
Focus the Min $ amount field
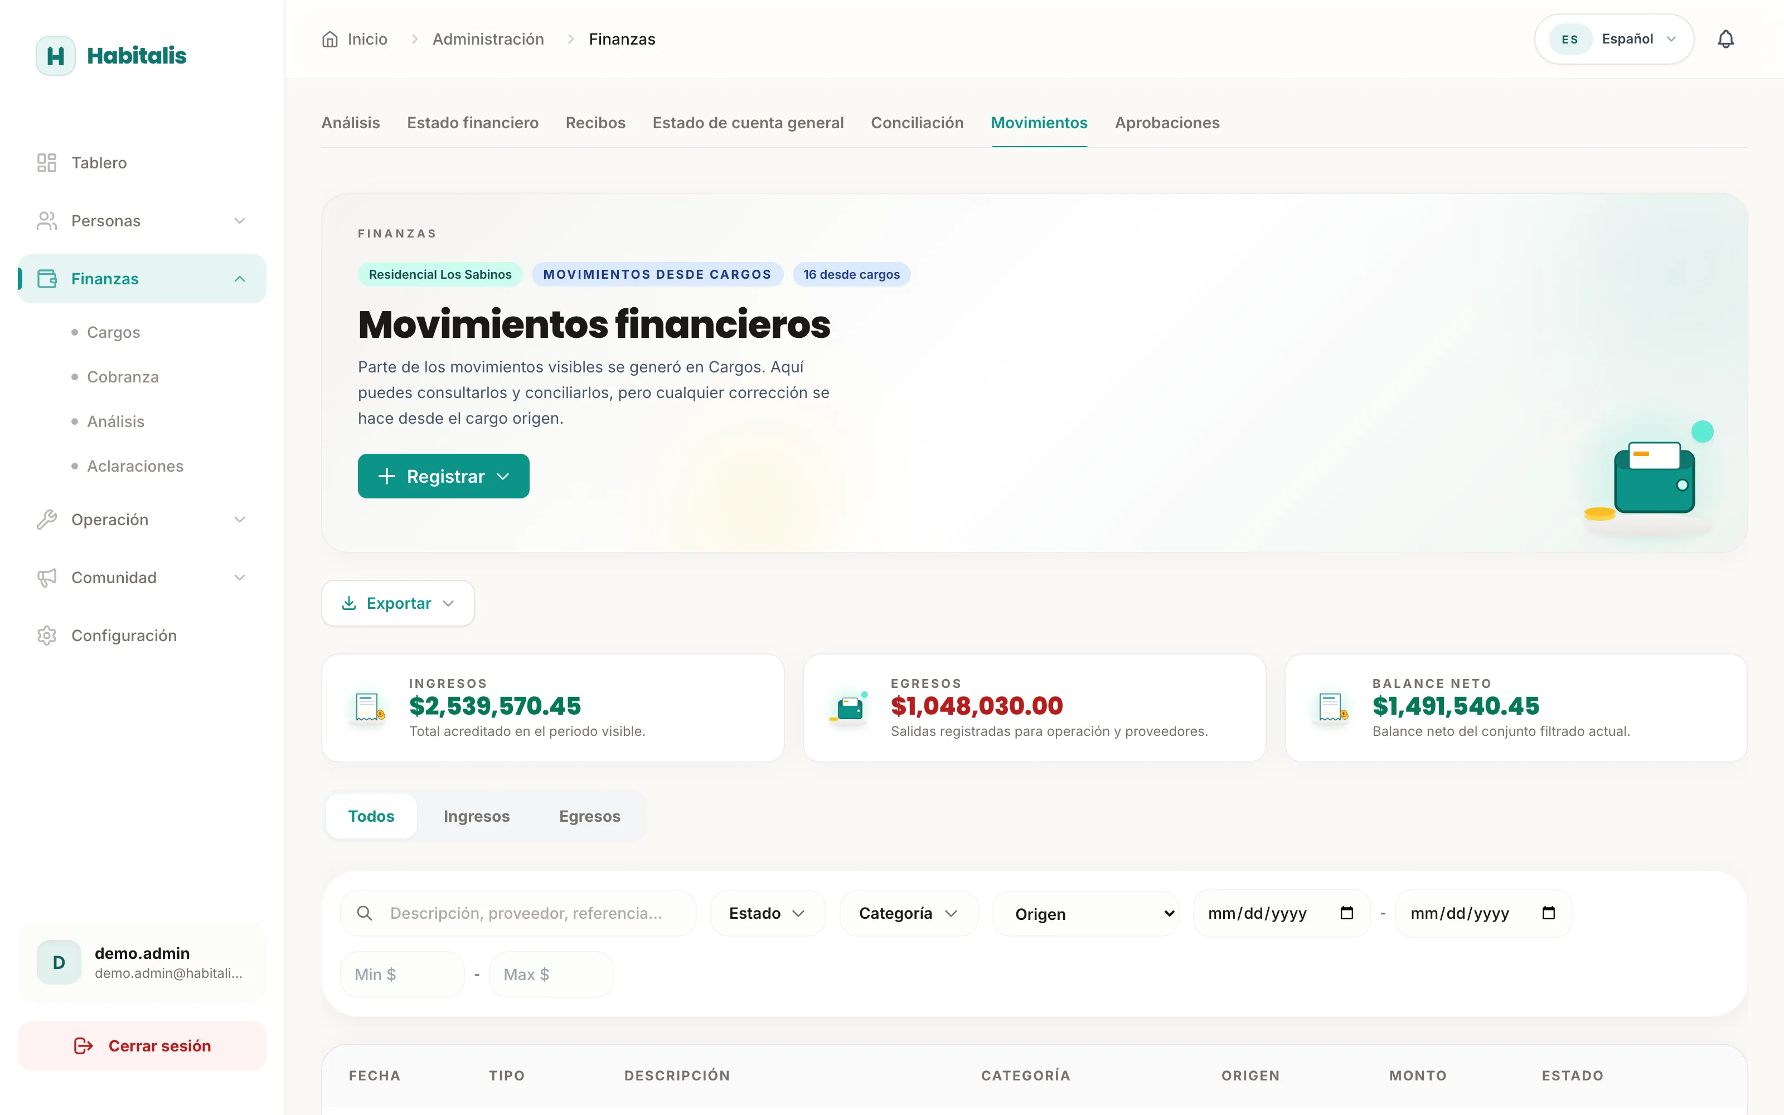(403, 974)
